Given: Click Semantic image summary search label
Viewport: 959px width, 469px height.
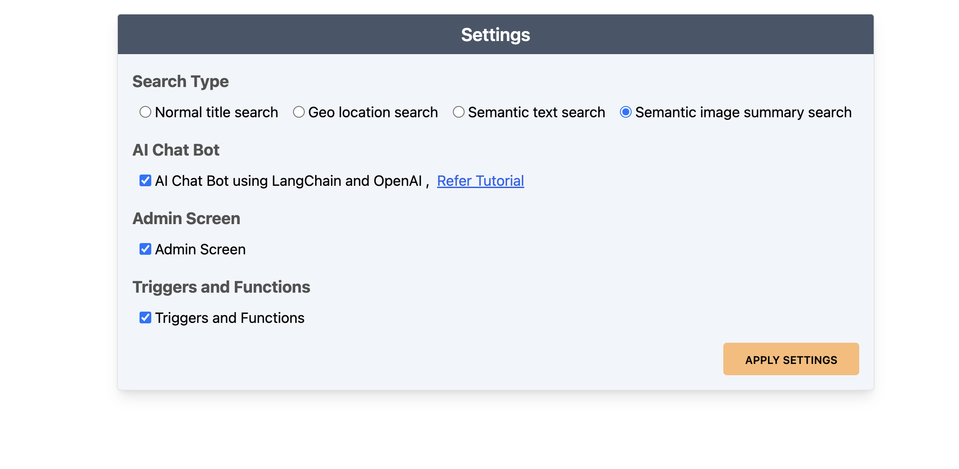Looking at the screenshot, I should tap(743, 112).
